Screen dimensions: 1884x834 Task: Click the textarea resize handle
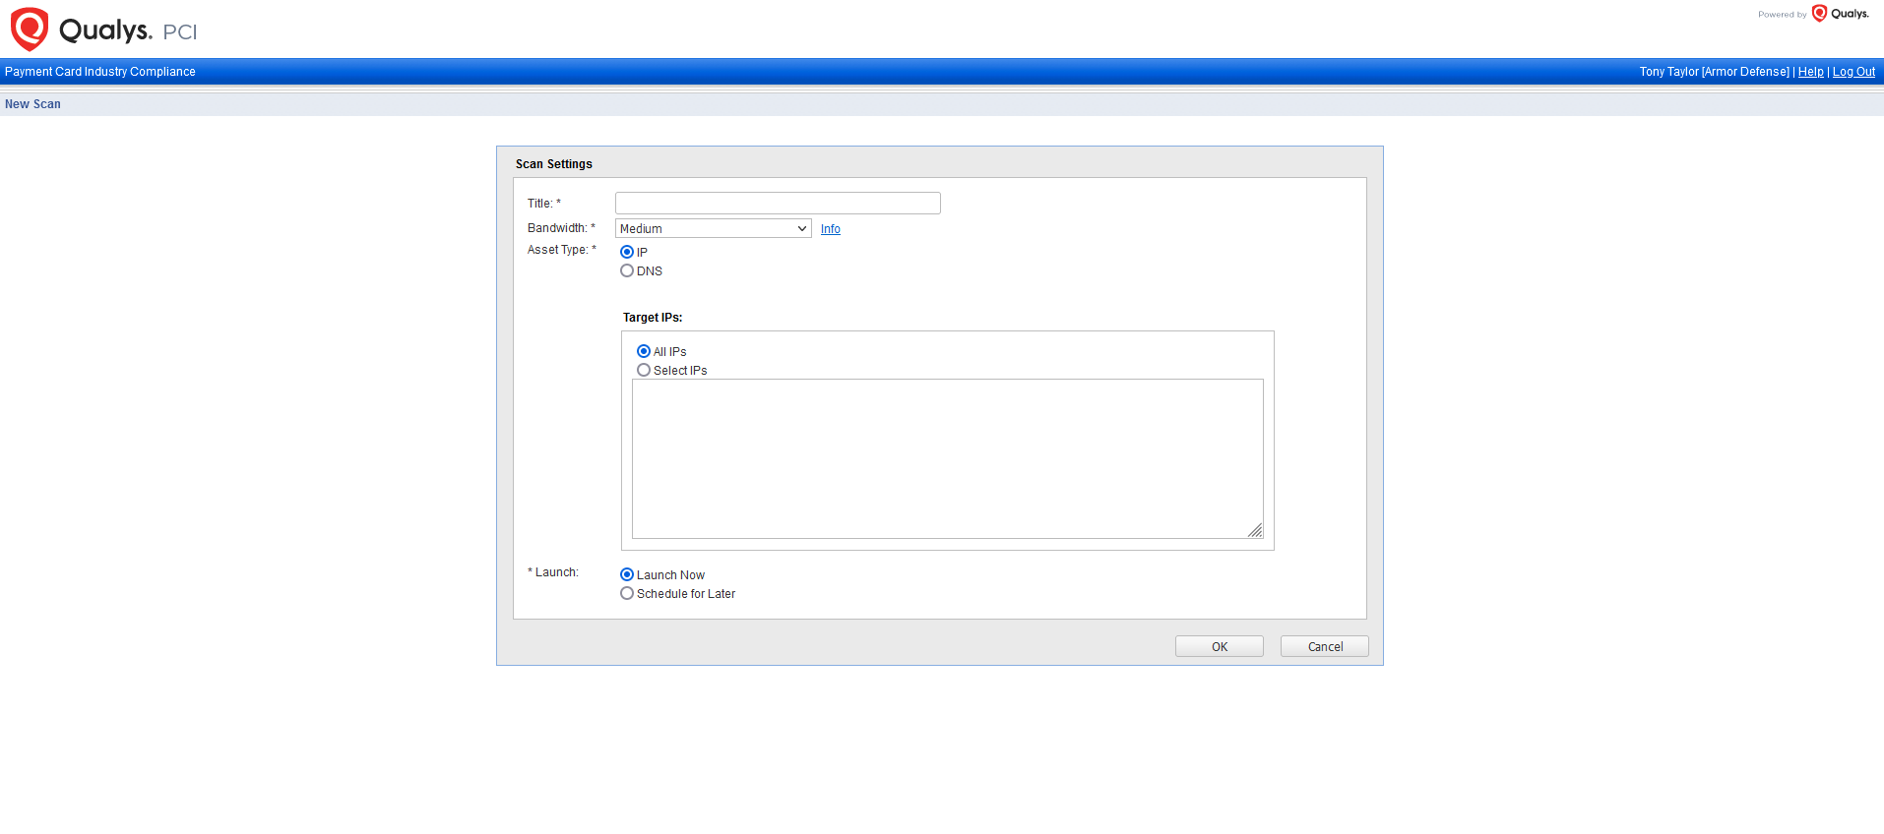(x=1255, y=531)
